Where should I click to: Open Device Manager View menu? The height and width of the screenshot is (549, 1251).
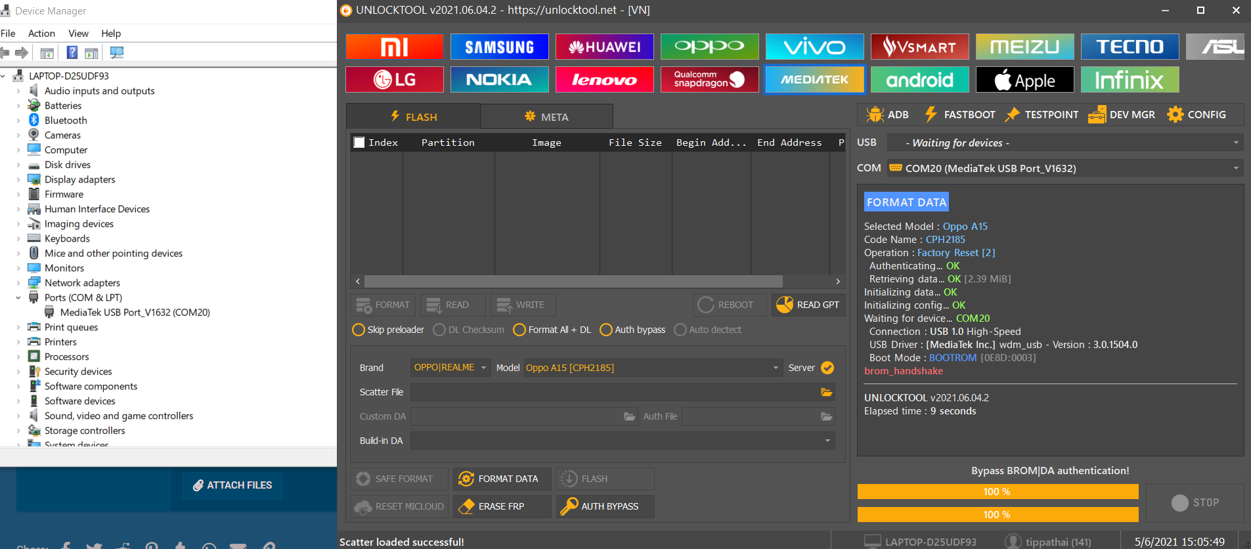click(78, 33)
